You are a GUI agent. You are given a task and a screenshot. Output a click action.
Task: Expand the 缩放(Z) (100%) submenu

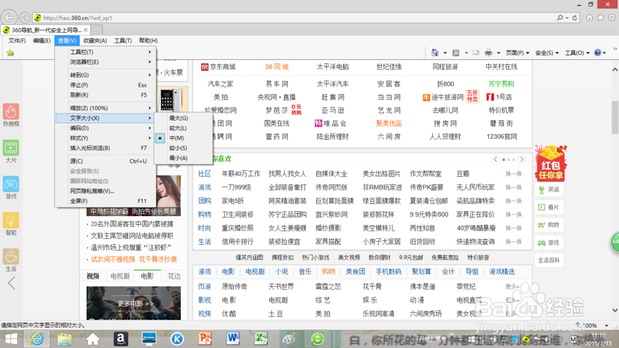tap(105, 108)
